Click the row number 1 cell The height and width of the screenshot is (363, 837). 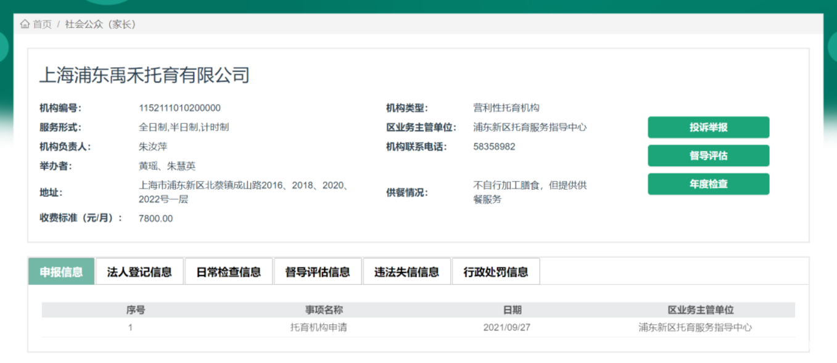[x=131, y=327]
